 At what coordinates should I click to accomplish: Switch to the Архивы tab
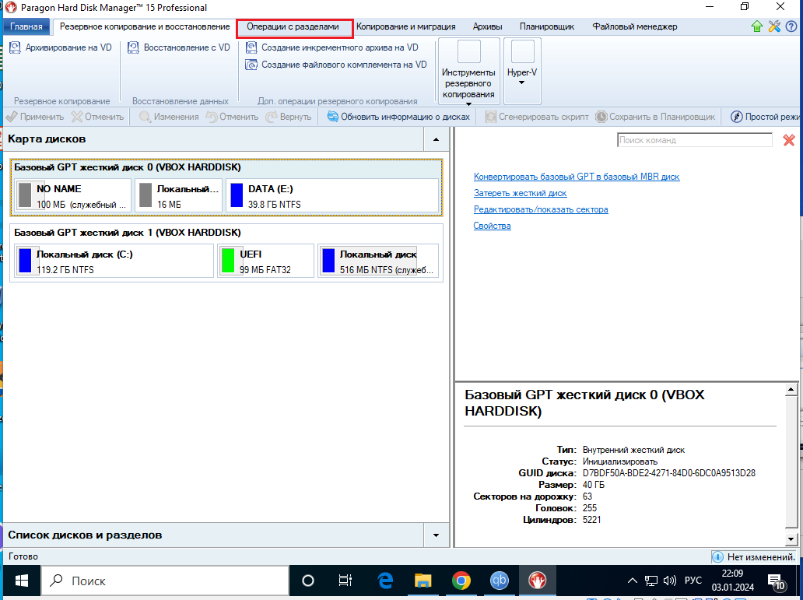point(487,26)
